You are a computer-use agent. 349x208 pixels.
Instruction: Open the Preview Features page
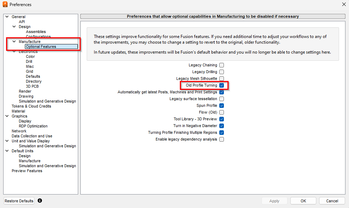point(27,171)
